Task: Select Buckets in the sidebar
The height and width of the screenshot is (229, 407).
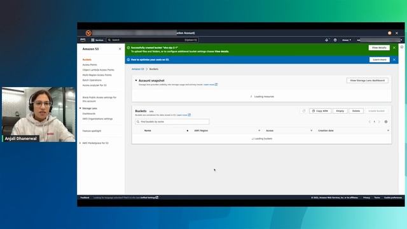Action: tap(87, 60)
